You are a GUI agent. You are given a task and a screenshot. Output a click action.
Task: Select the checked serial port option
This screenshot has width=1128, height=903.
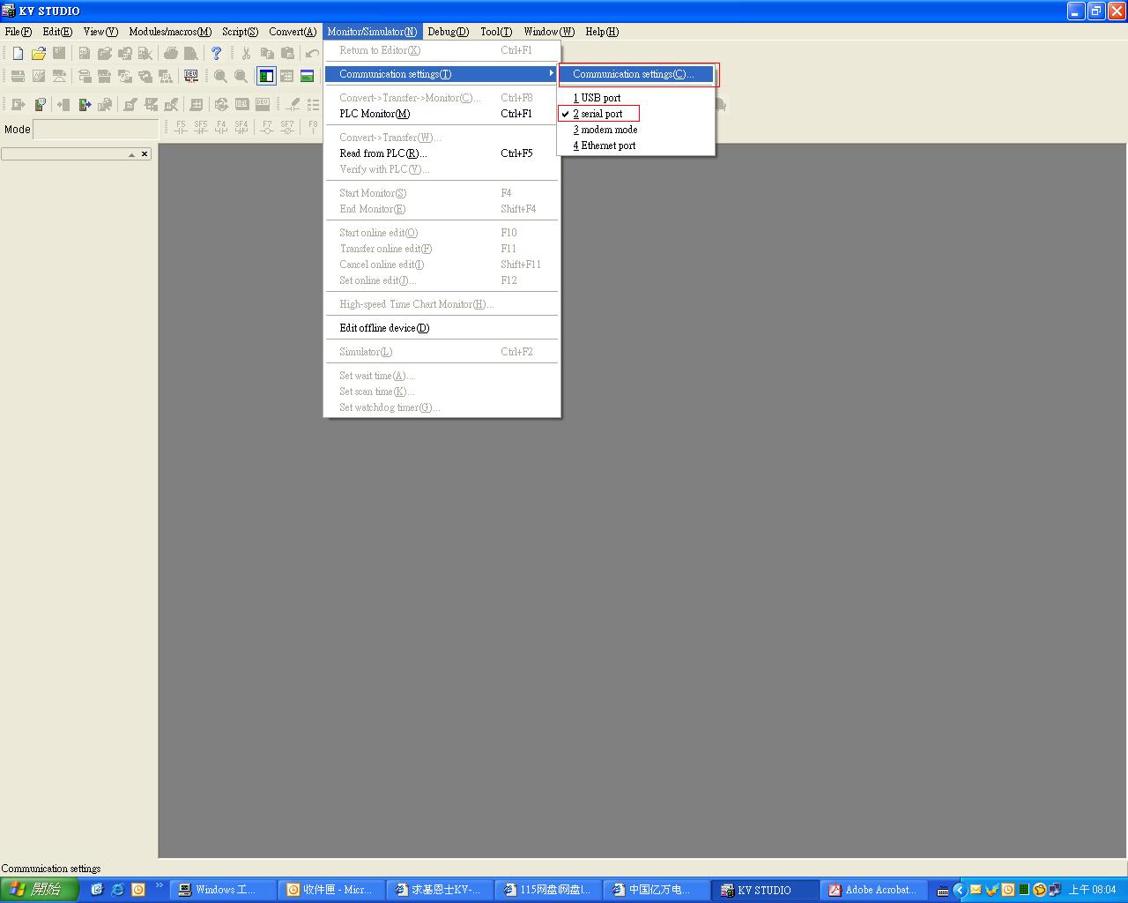tap(601, 114)
